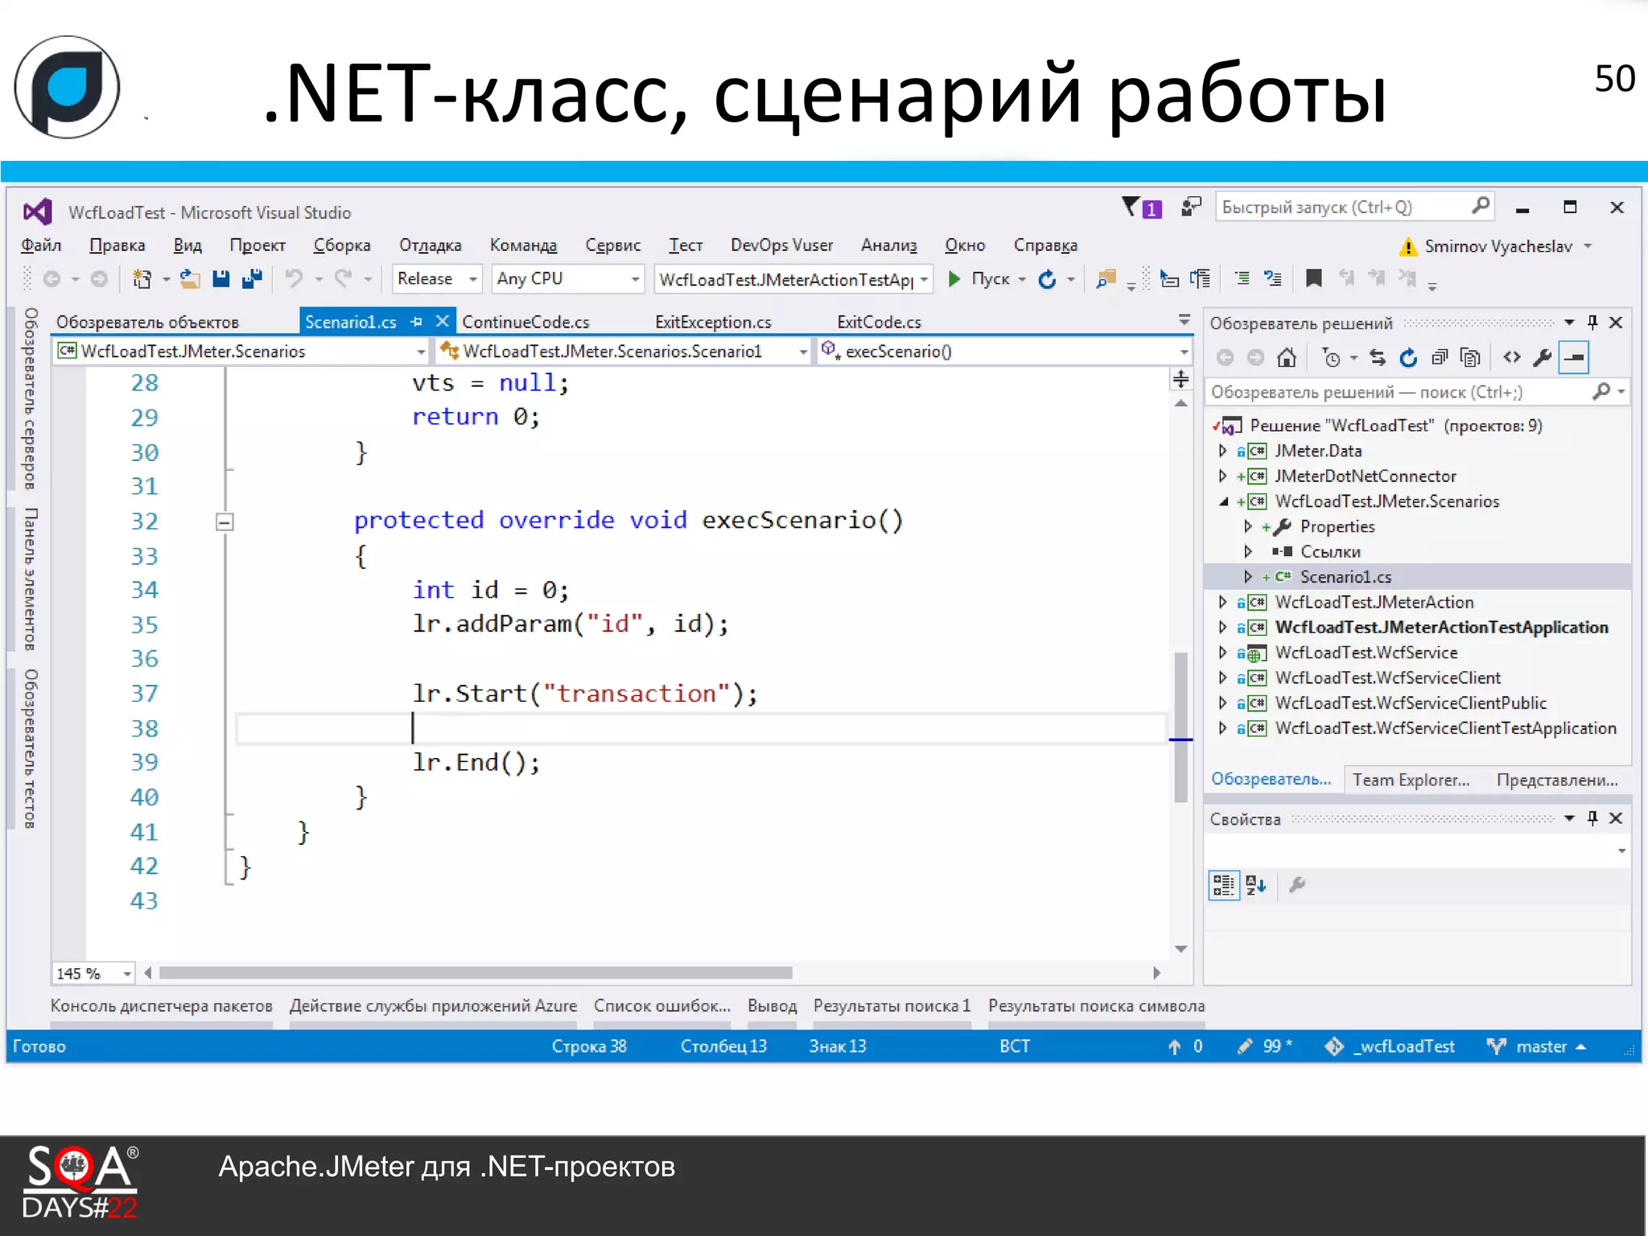
Task: Click the Home icon in Solution Explorer
Action: [1287, 357]
